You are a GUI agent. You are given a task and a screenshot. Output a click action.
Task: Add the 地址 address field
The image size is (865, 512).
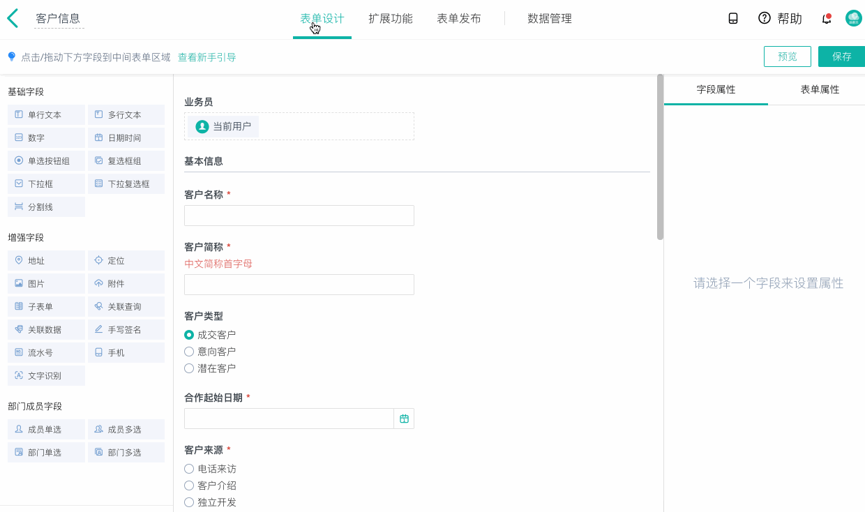pyautogui.click(x=47, y=261)
